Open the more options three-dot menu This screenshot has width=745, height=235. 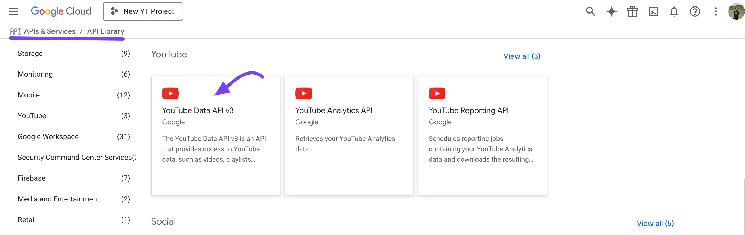tap(716, 11)
